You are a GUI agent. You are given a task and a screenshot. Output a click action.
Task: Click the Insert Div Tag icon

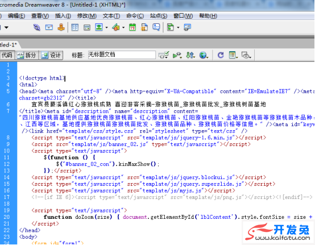click(x=87, y=27)
